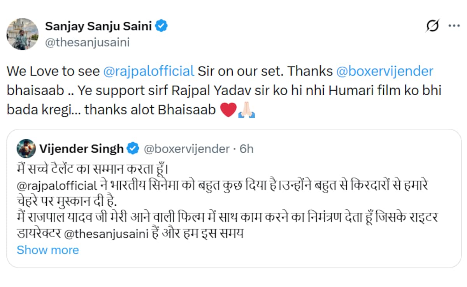The image size is (467, 287).
Task: Click the @boxervijender mention in the main tweet
Action: (x=385, y=72)
